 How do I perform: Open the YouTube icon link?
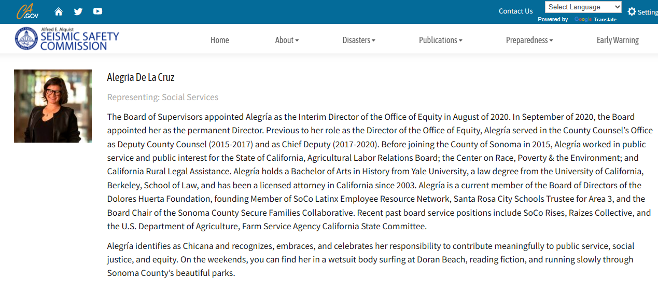97,11
